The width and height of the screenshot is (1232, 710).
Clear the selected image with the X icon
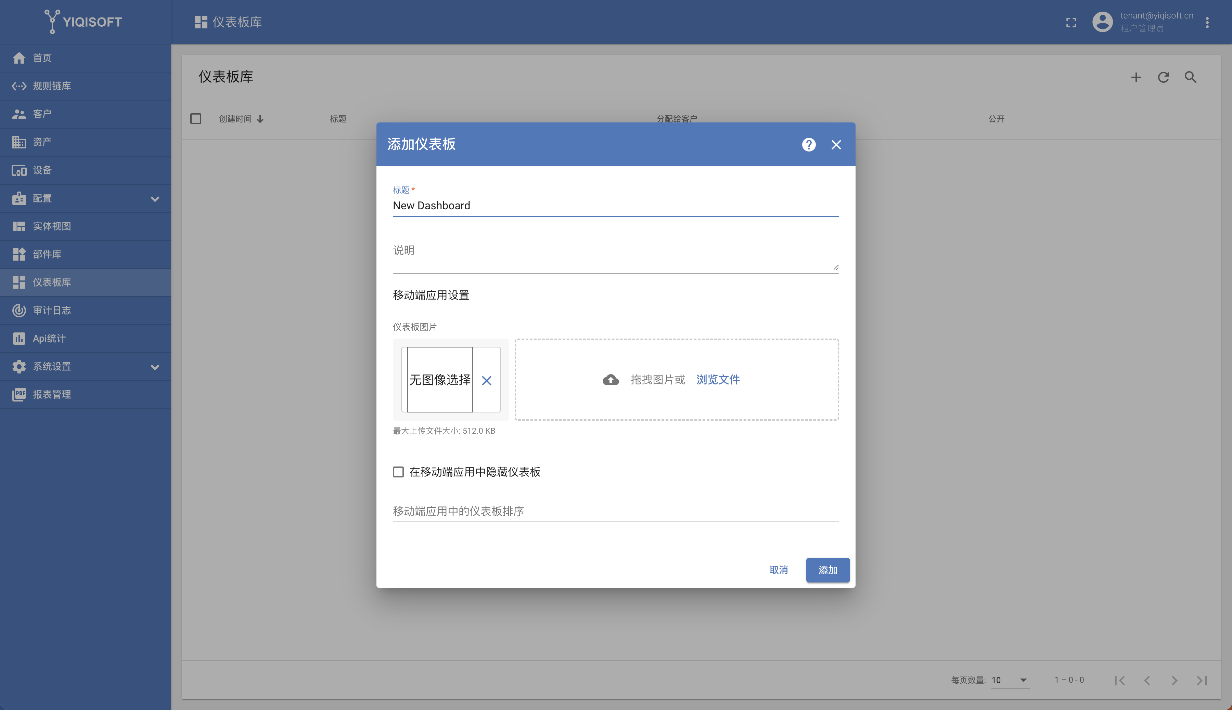pos(486,380)
